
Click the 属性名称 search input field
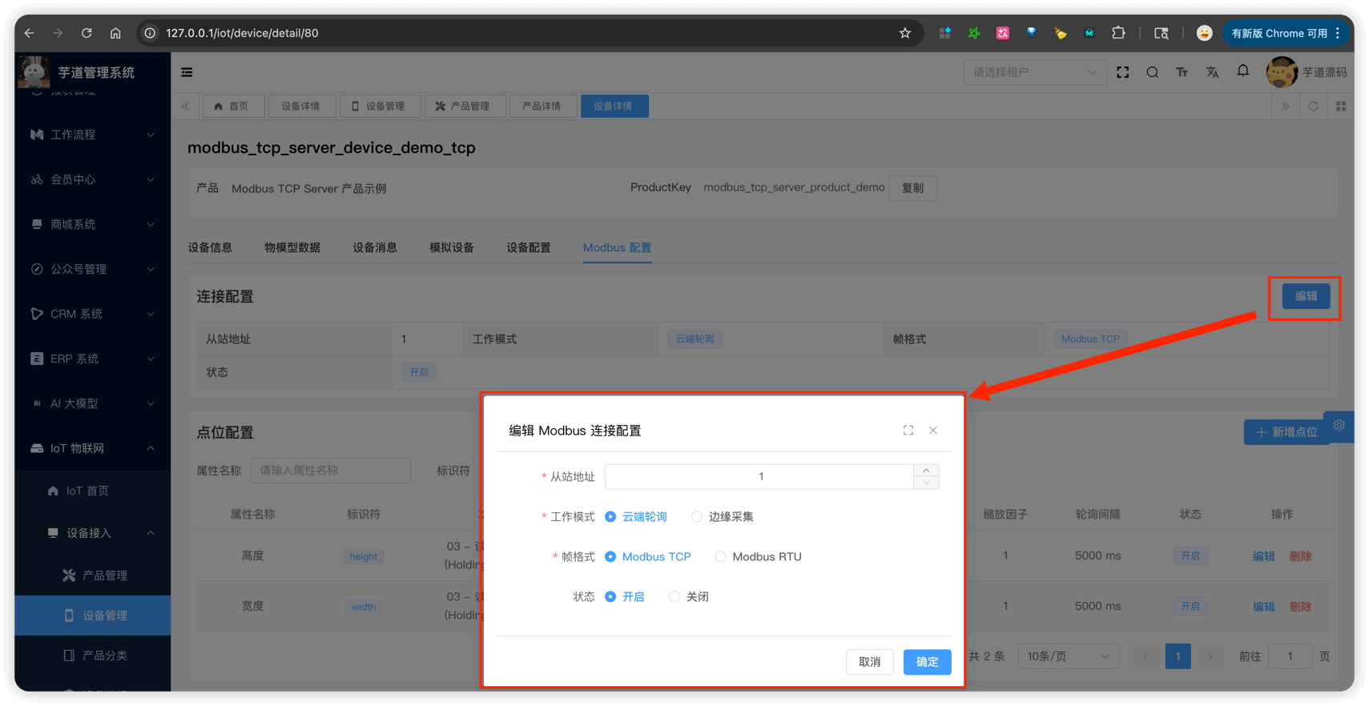coord(330,471)
